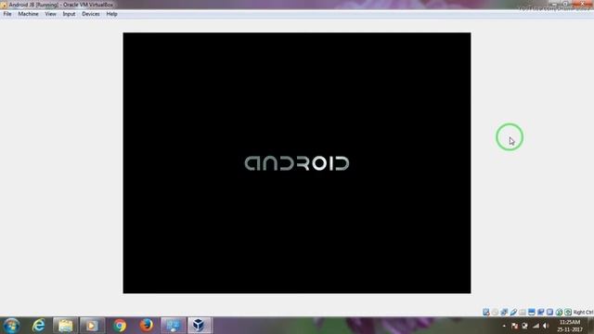
Task: Click the video capture status icon
Action: point(540,312)
